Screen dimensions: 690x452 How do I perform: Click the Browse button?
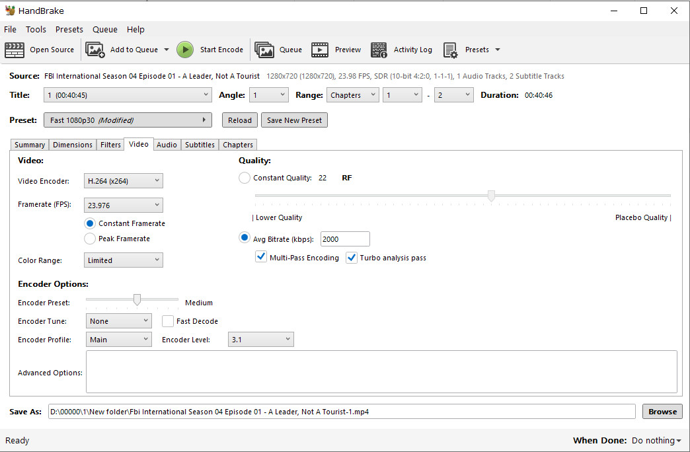point(662,412)
